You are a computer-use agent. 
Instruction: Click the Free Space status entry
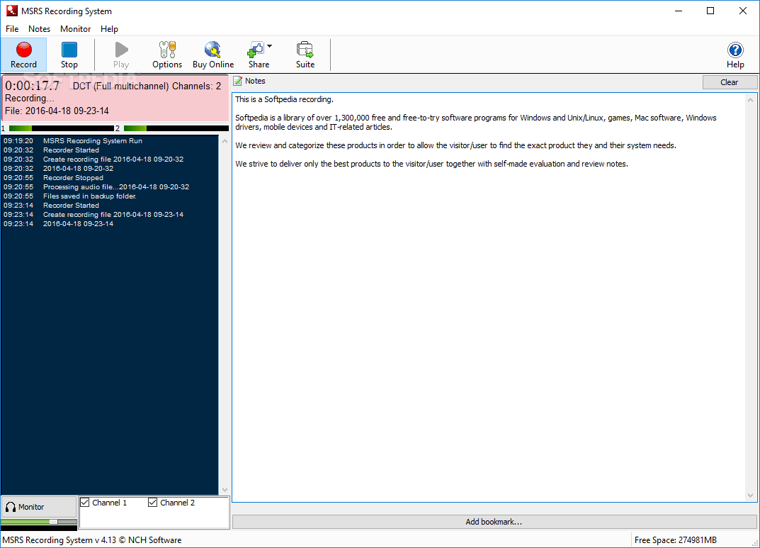click(676, 539)
